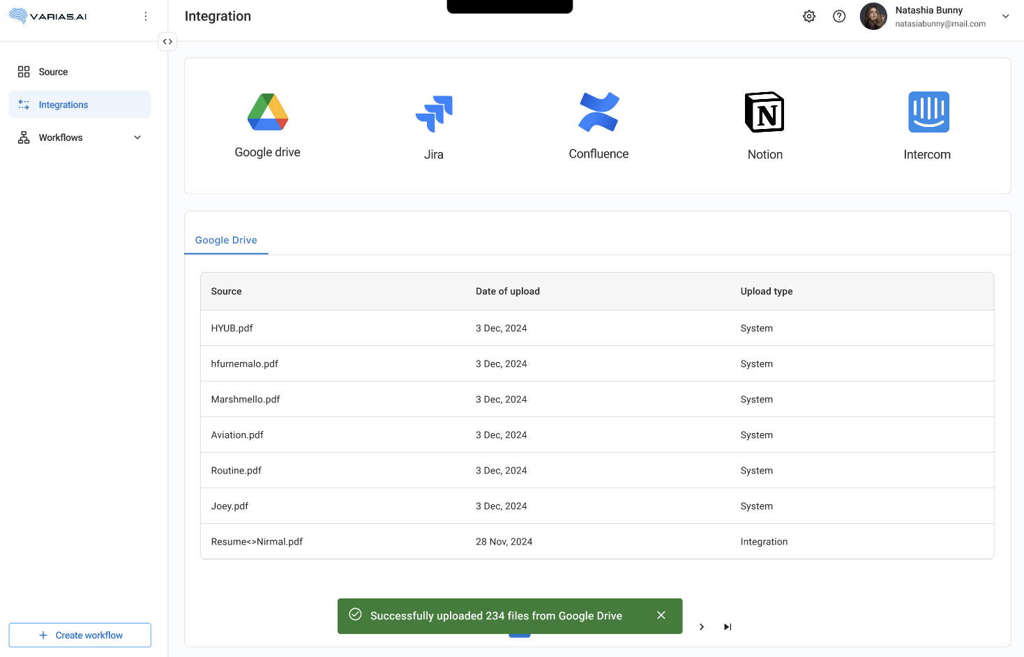Open the three-dot menu beside the logo
Screen dimensions: 1024x657
coord(145,16)
